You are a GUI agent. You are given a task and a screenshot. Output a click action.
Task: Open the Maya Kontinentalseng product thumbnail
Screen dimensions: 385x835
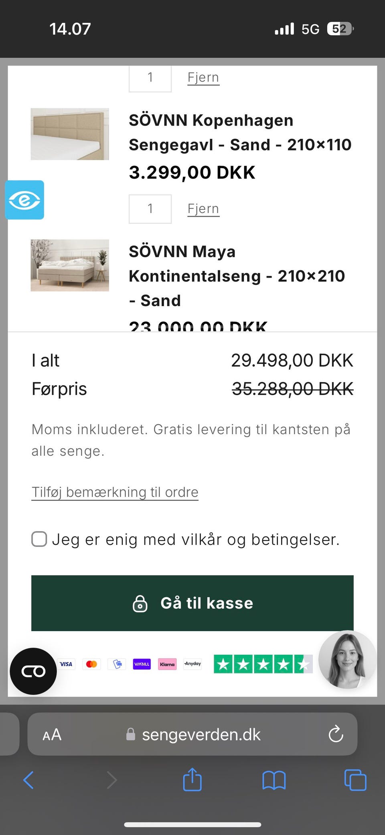[x=70, y=265]
